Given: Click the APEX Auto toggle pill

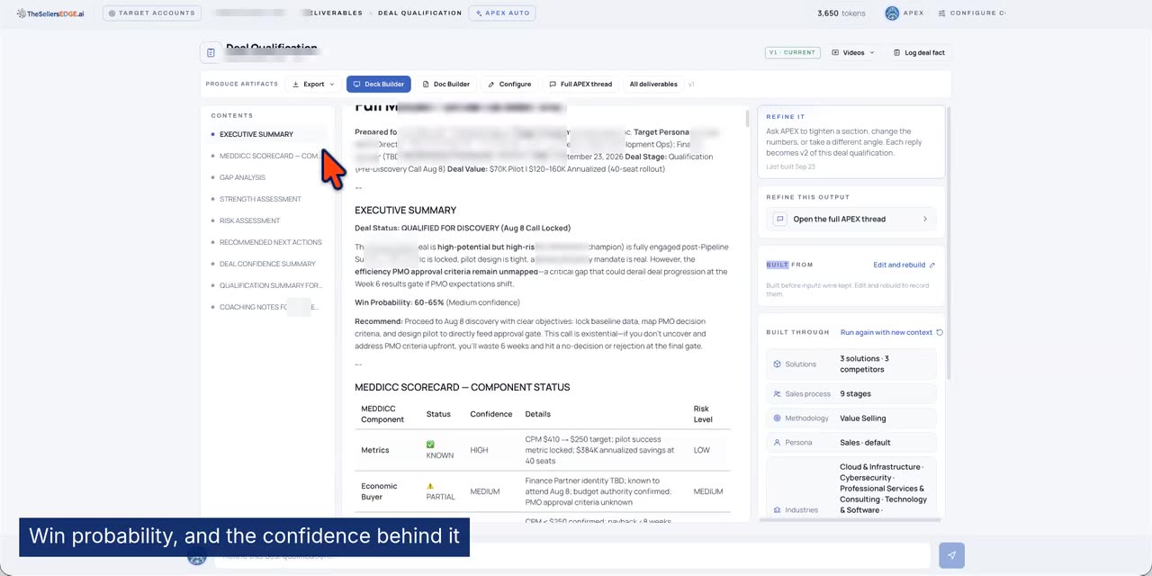Looking at the screenshot, I should pyautogui.click(x=502, y=13).
